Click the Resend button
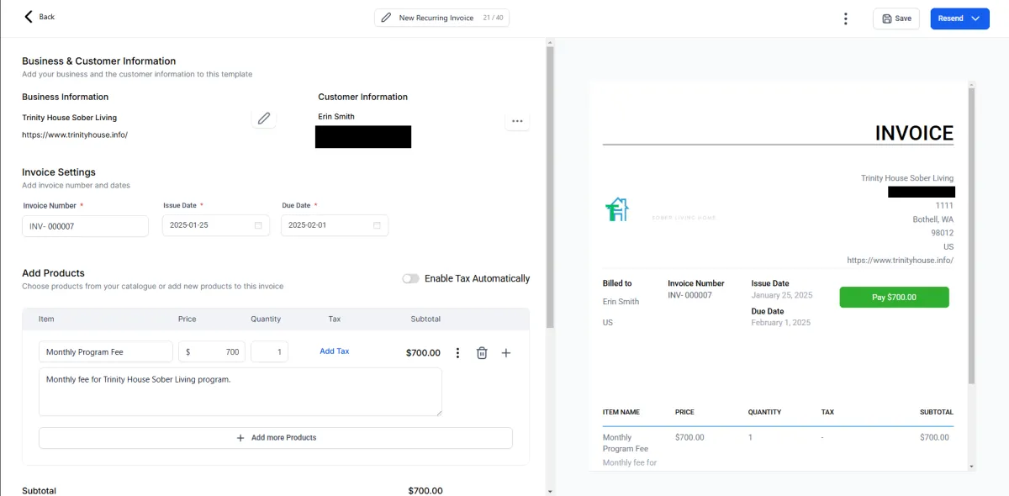 point(950,18)
